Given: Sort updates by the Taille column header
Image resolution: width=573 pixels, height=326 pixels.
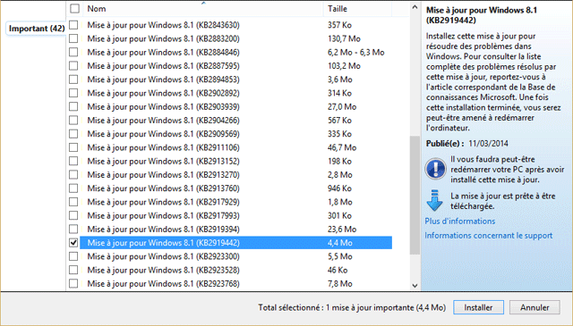Looking at the screenshot, I should click(x=357, y=9).
